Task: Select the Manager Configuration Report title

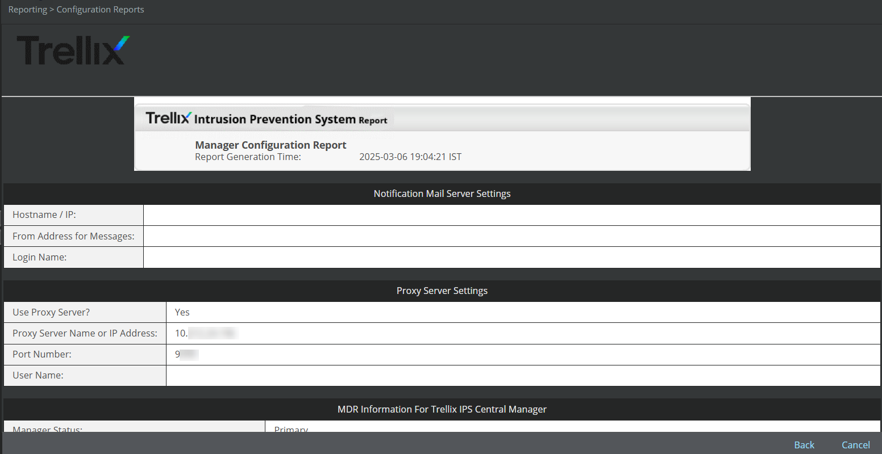Action: tap(271, 145)
